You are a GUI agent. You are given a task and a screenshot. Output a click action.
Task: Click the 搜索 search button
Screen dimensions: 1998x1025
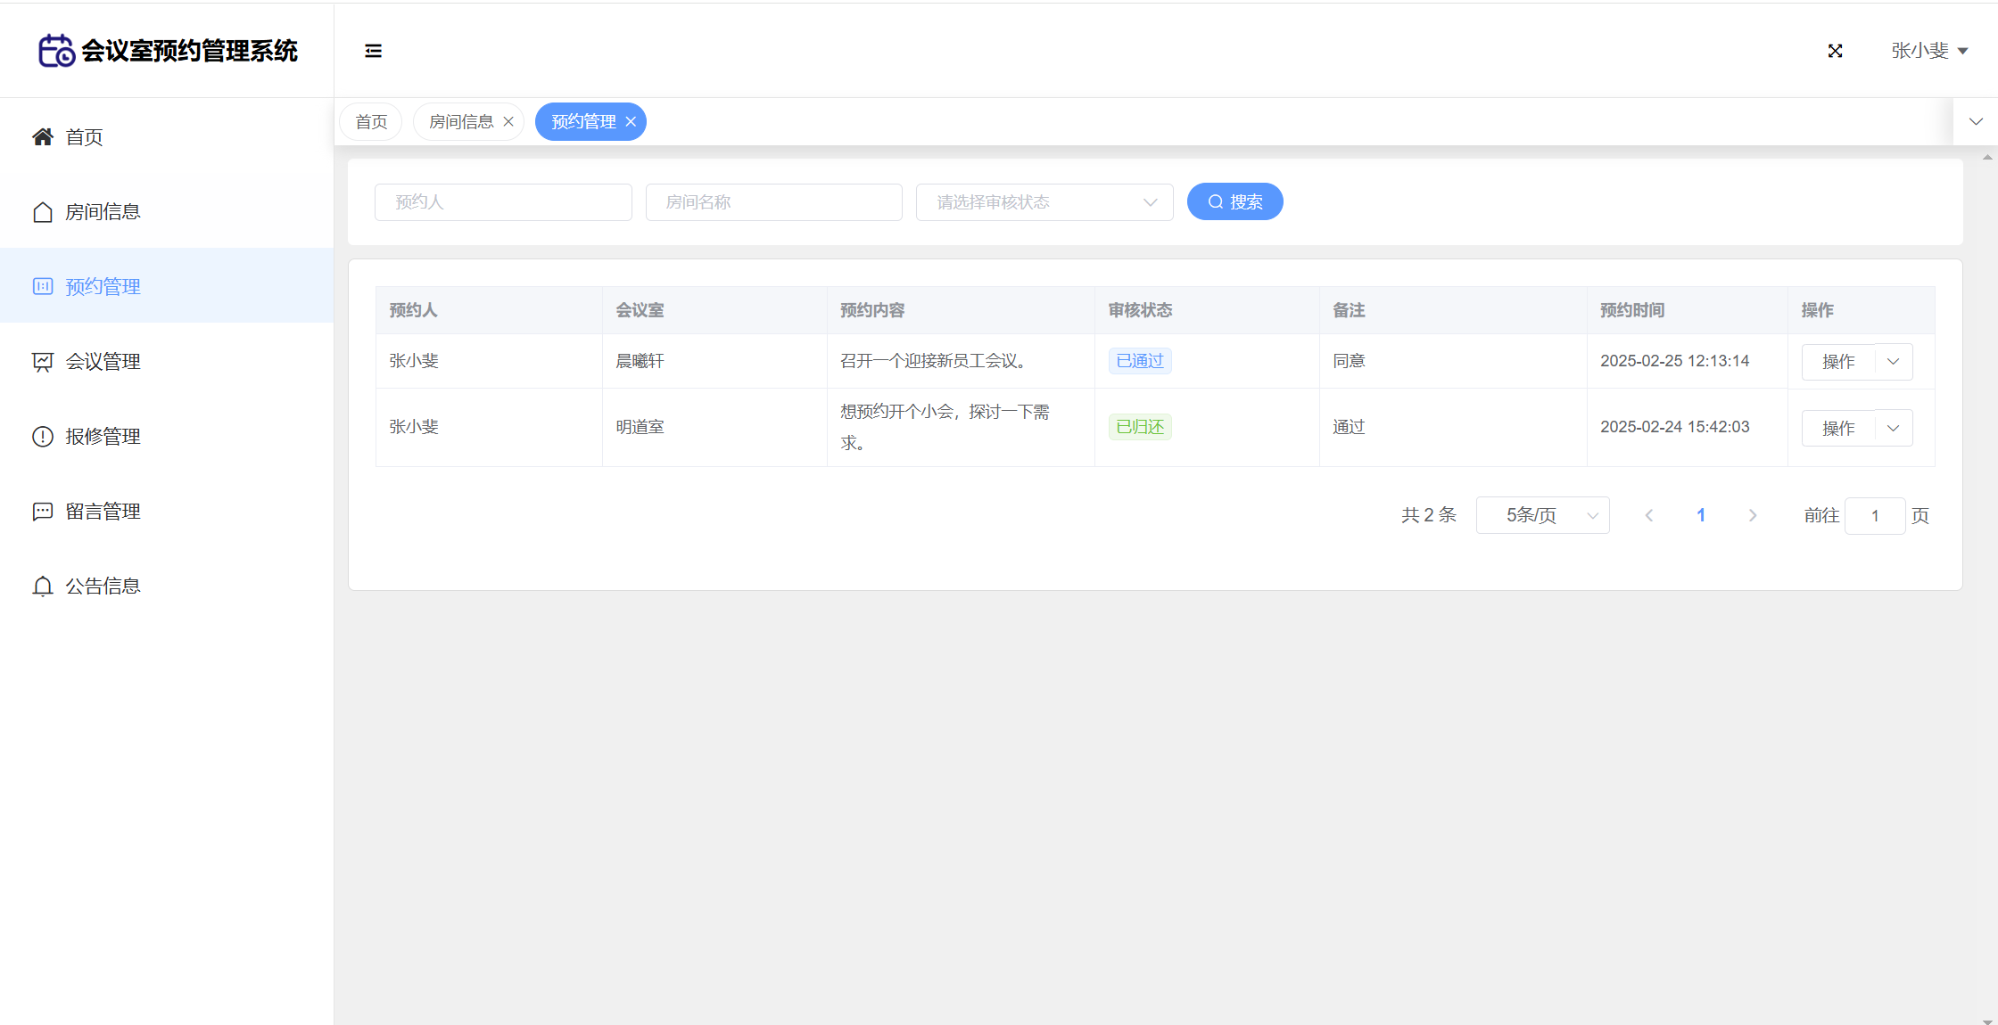coord(1234,202)
